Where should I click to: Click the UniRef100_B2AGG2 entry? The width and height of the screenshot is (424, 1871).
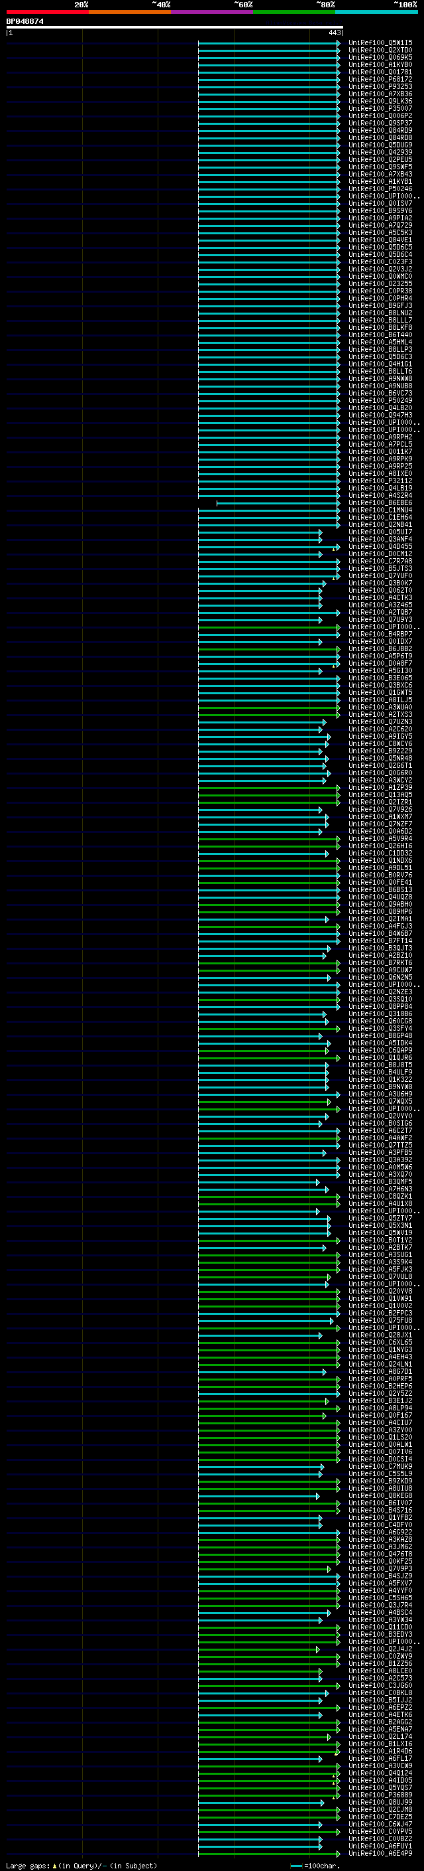coord(380,1722)
